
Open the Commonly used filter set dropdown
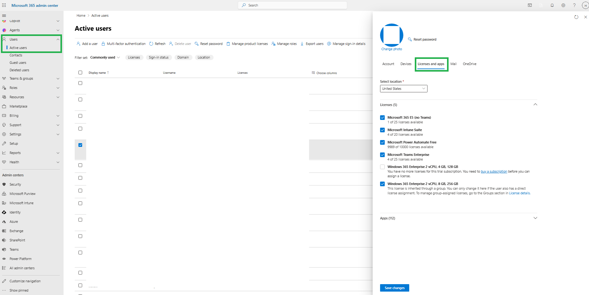point(105,57)
